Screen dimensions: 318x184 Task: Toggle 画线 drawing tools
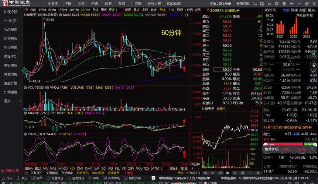pos(163,10)
